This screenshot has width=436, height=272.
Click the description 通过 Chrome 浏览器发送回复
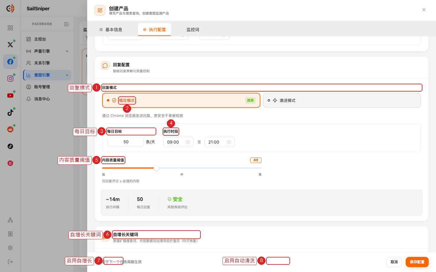142,116
